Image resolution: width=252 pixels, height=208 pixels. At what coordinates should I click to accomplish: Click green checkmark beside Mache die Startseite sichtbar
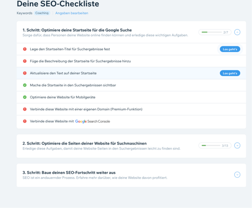25,85
